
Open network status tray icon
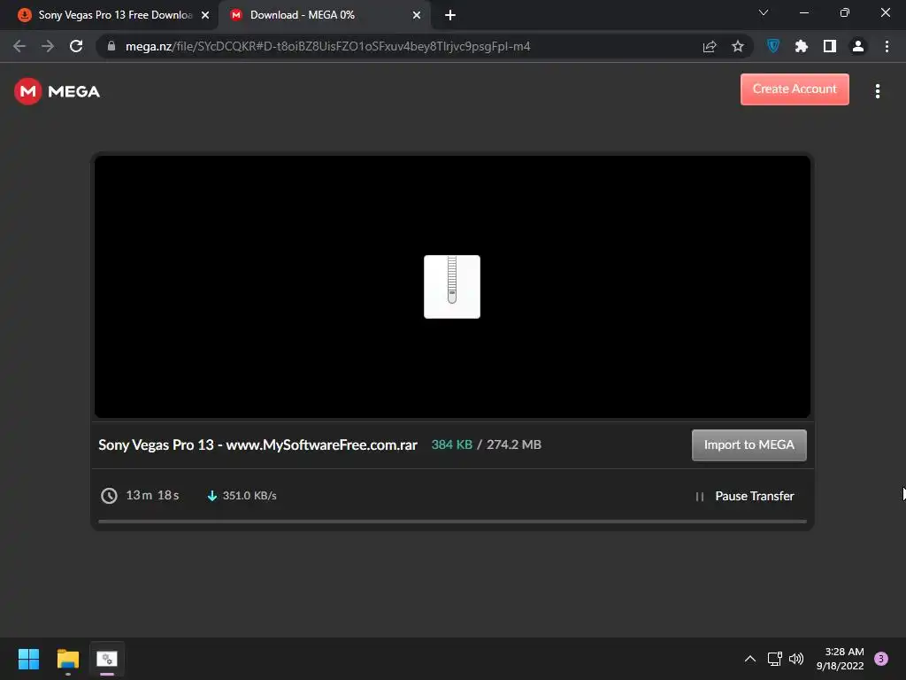[774, 659]
